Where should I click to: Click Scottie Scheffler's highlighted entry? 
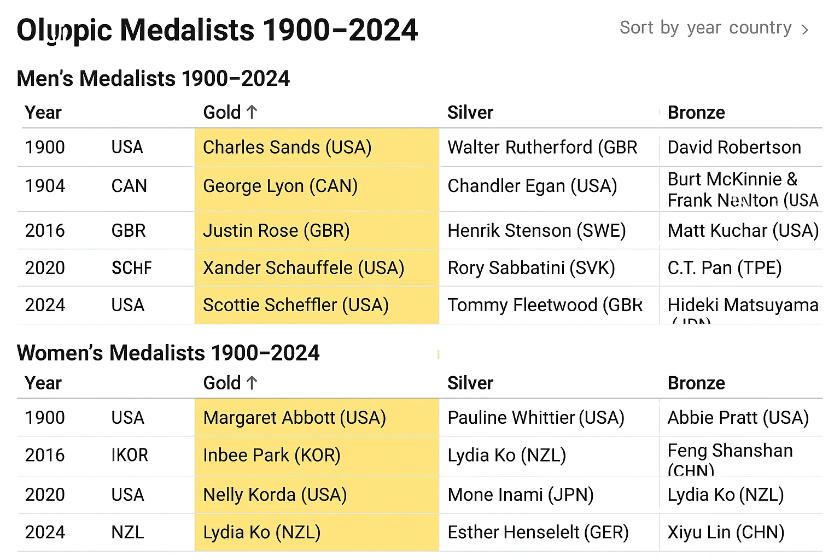[x=296, y=305]
